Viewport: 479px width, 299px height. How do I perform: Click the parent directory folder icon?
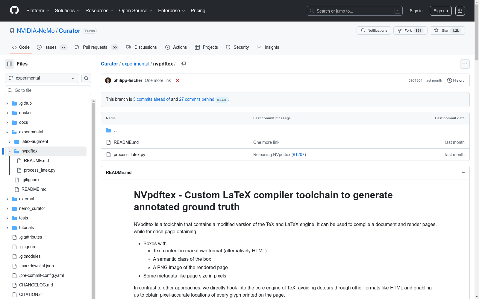[108, 130]
